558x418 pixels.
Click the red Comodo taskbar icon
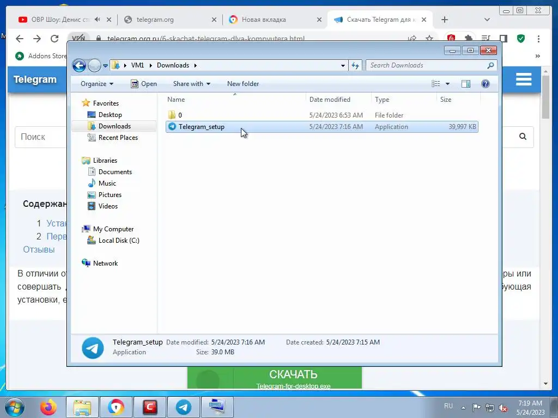click(x=150, y=407)
